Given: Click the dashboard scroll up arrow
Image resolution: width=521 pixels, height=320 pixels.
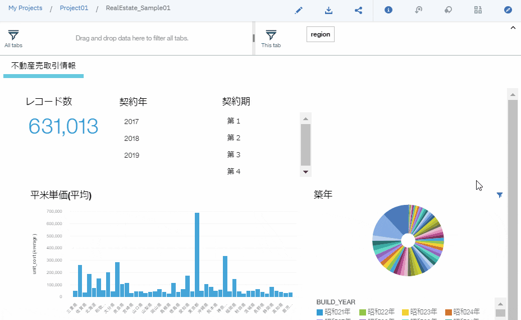Looking at the screenshot, I should click(x=513, y=95).
